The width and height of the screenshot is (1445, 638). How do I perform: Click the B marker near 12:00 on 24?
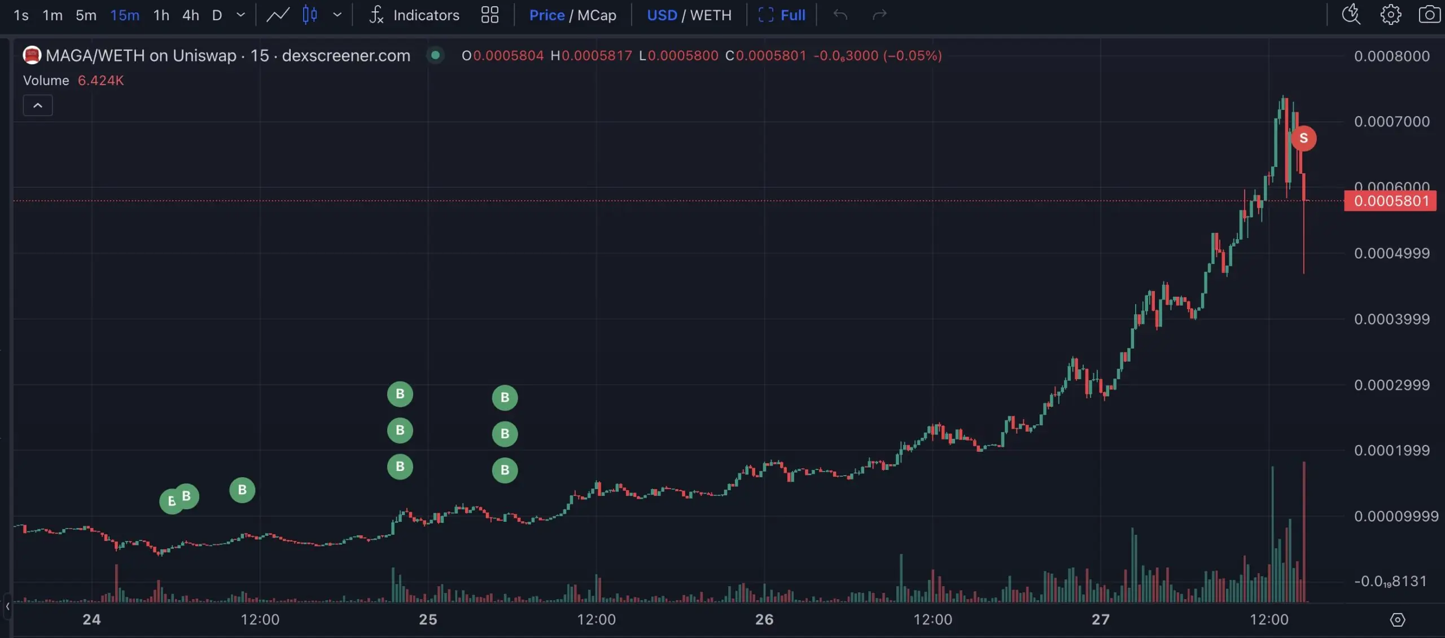(x=242, y=490)
